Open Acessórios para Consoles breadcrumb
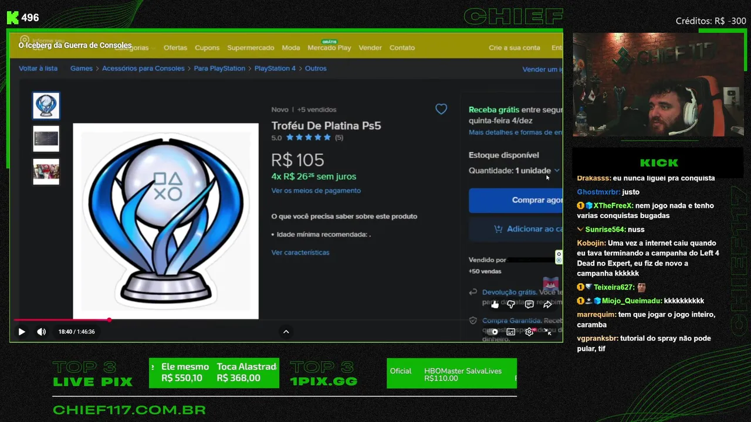This screenshot has height=422, width=751. click(143, 69)
